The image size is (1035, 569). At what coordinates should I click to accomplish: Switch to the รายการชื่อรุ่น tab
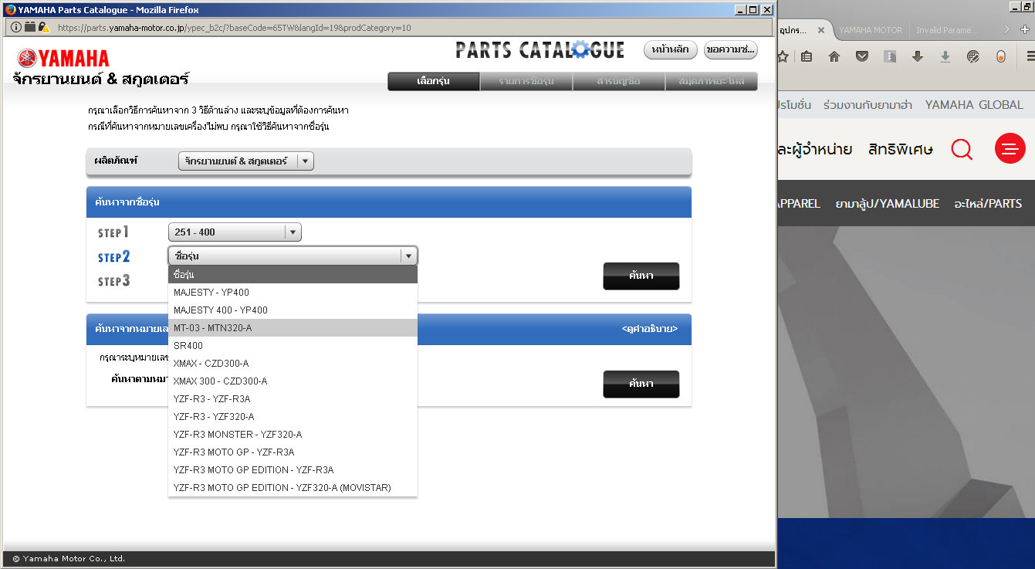526,81
